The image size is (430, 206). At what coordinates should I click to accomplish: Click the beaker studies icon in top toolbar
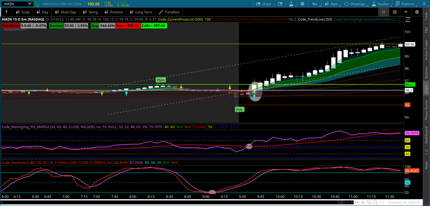(291, 4)
